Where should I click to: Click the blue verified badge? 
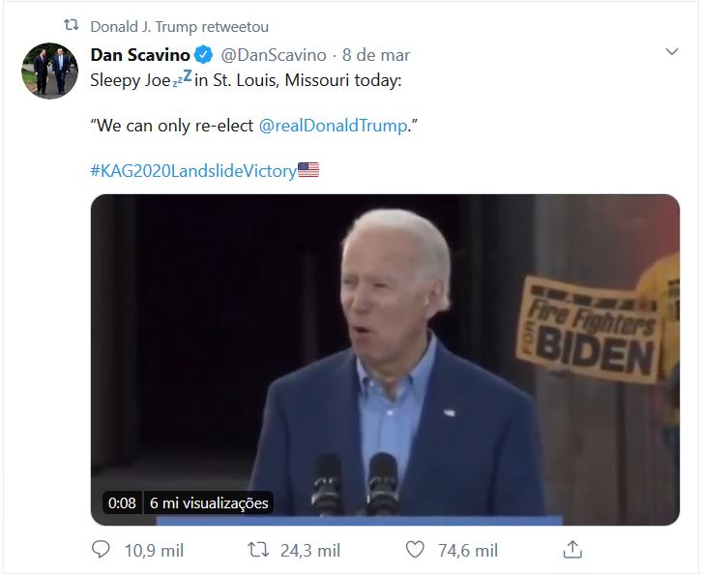pyautogui.click(x=205, y=54)
